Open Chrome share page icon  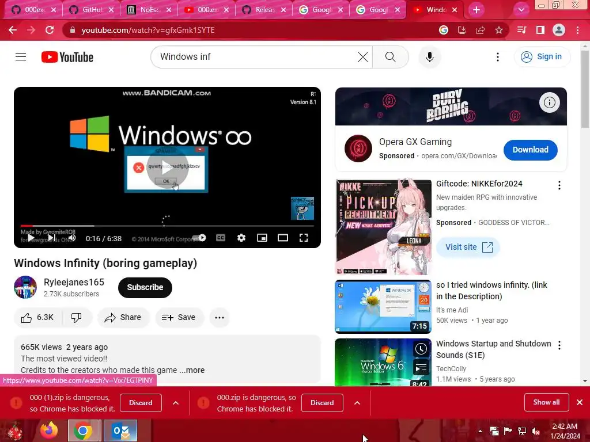pyautogui.click(x=481, y=30)
